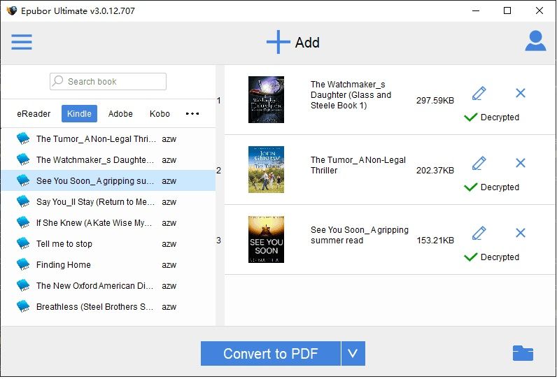The image size is (557, 379).
Task: Click azw format label of Finding Home
Action: tap(169, 265)
